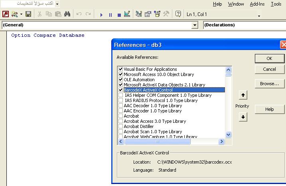
Task: Click the Insert Module toolbar icon
Action: [15, 14]
